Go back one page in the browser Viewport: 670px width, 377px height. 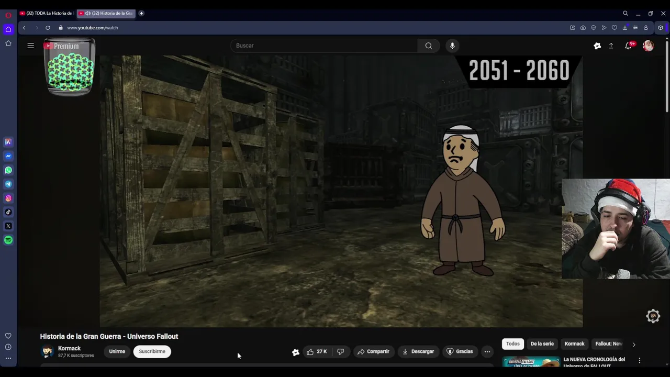24,28
